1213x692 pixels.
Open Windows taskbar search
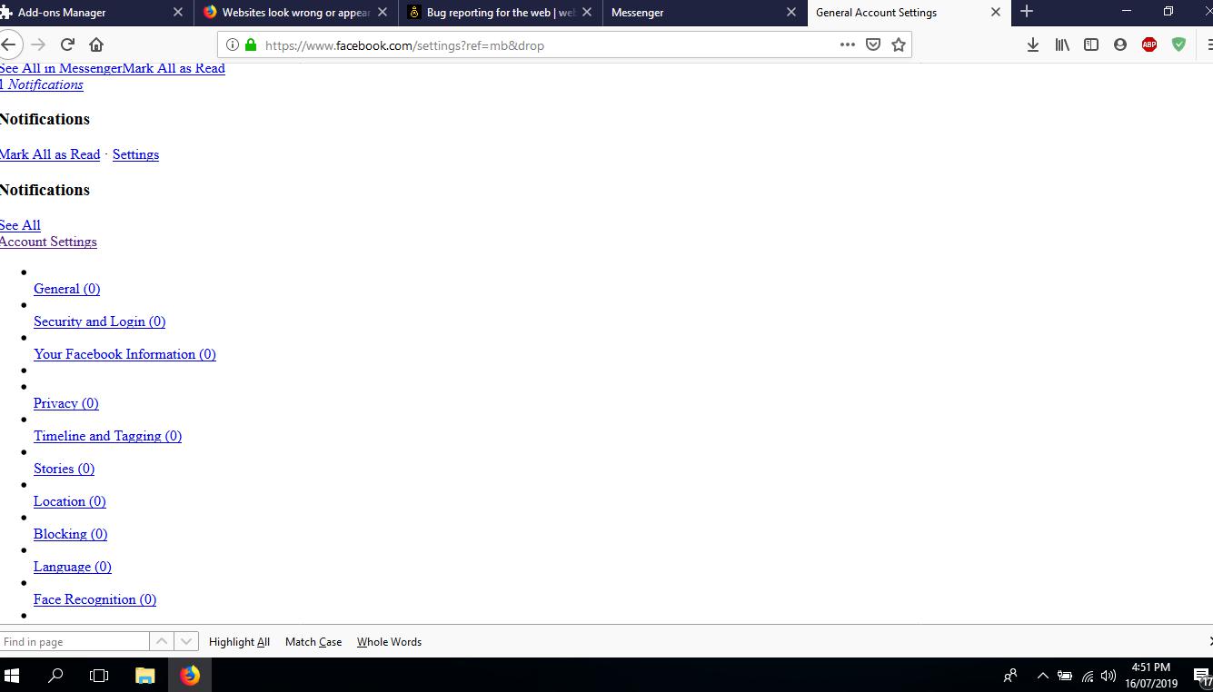click(55, 675)
